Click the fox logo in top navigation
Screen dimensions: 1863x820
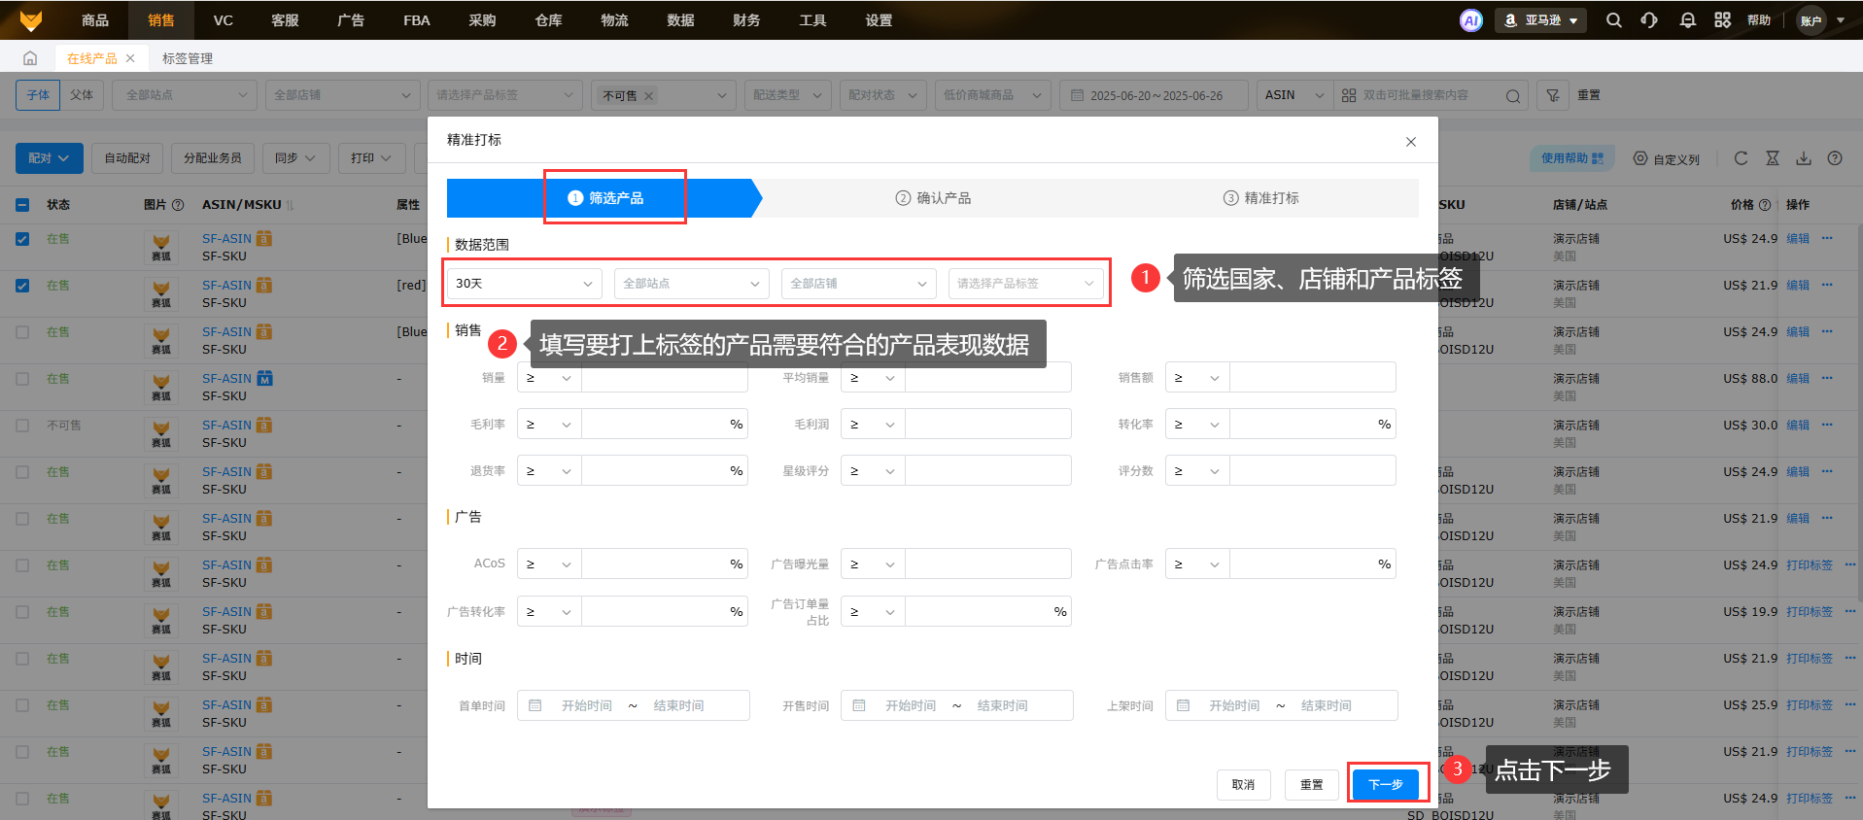click(x=31, y=20)
